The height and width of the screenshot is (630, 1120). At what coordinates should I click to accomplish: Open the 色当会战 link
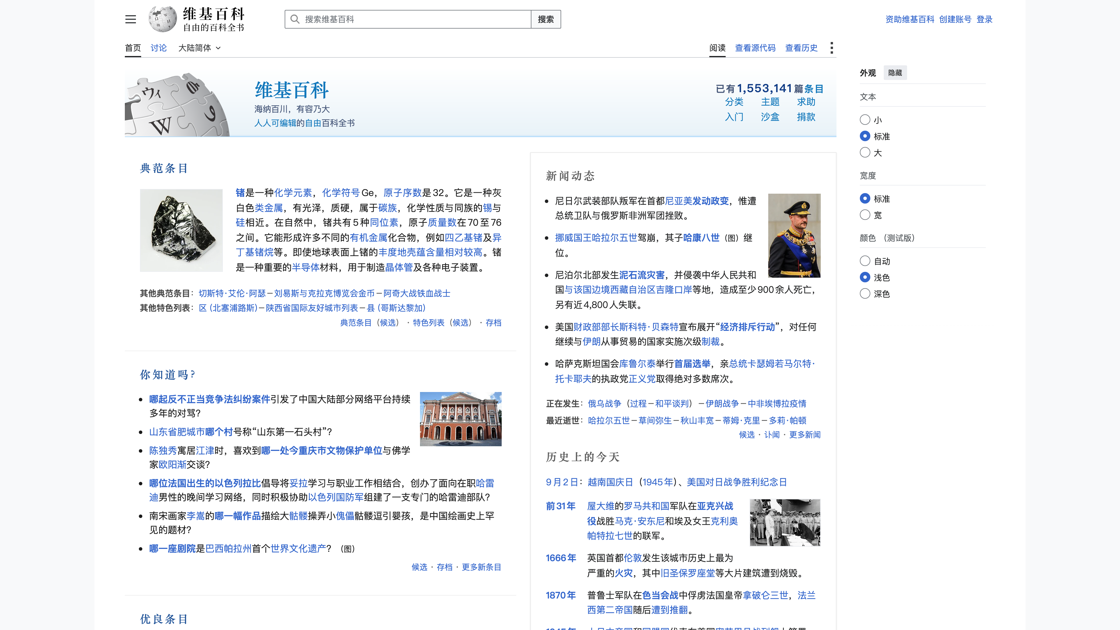(660, 595)
